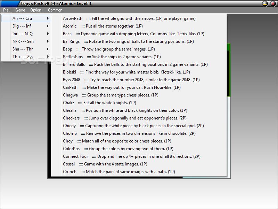Screen dimensions: 278x209
Task: Select the Chicoy game entry
Action: click(139, 126)
